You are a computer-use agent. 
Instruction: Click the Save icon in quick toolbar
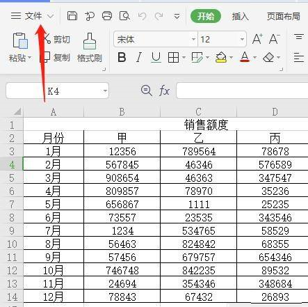pyautogui.click(x=72, y=16)
